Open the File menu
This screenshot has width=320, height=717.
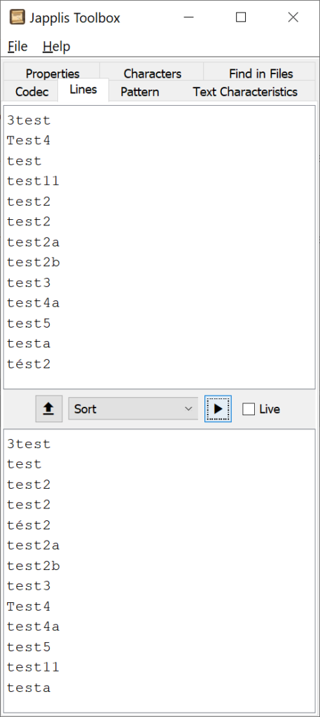18,46
